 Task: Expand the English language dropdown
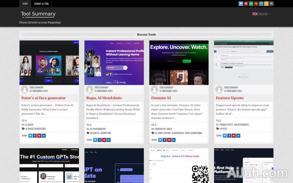tap(261, 14)
